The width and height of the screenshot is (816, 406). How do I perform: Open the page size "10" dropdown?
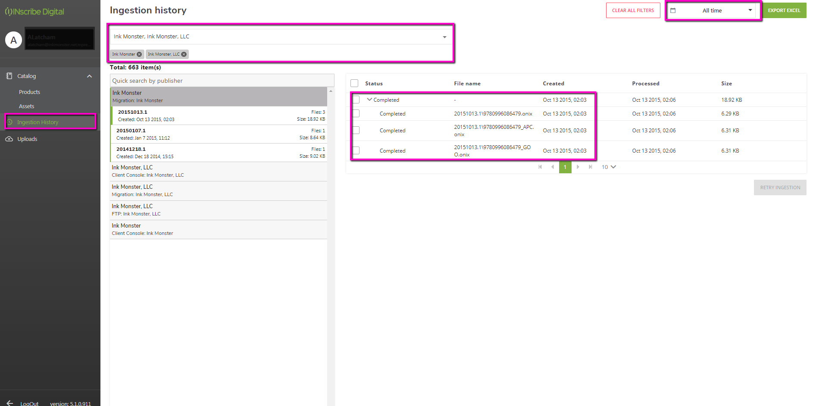(x=608, y=167)
